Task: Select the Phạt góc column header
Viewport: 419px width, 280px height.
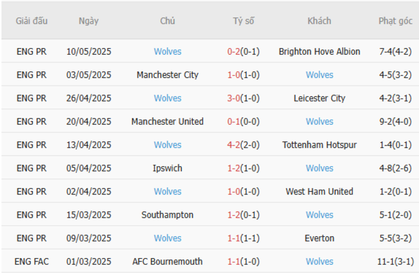Action: [x=395, y=21]
